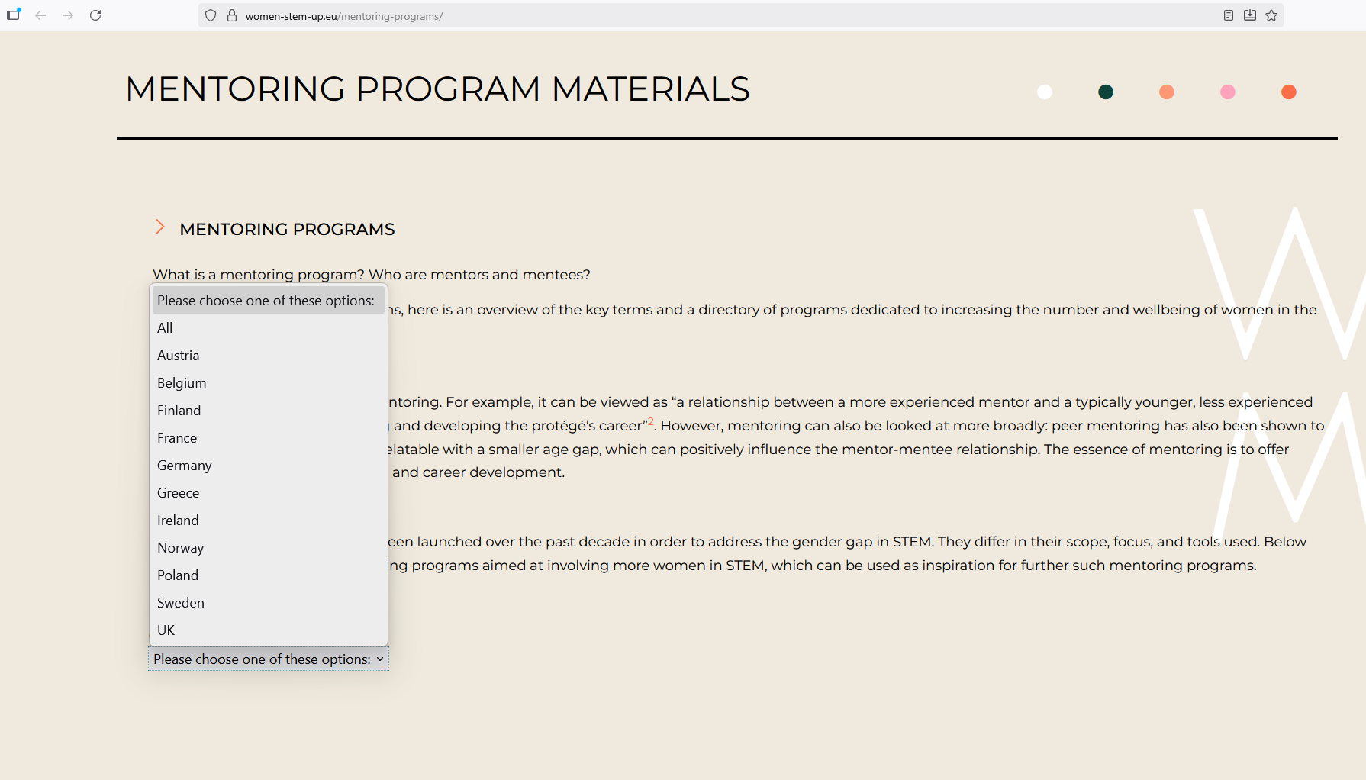Image resolution: width=1366 pixels, height=780 pixels.
Task: Click the pink dot in header
Action: click(1227, 92)
